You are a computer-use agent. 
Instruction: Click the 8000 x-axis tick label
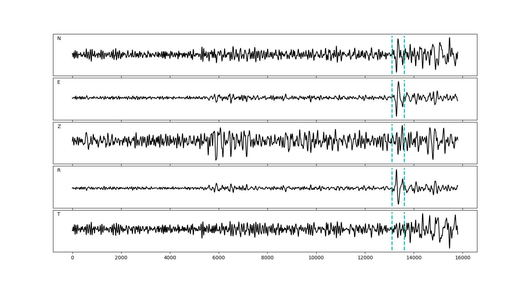pyautogui.click(x=267, y=258)
